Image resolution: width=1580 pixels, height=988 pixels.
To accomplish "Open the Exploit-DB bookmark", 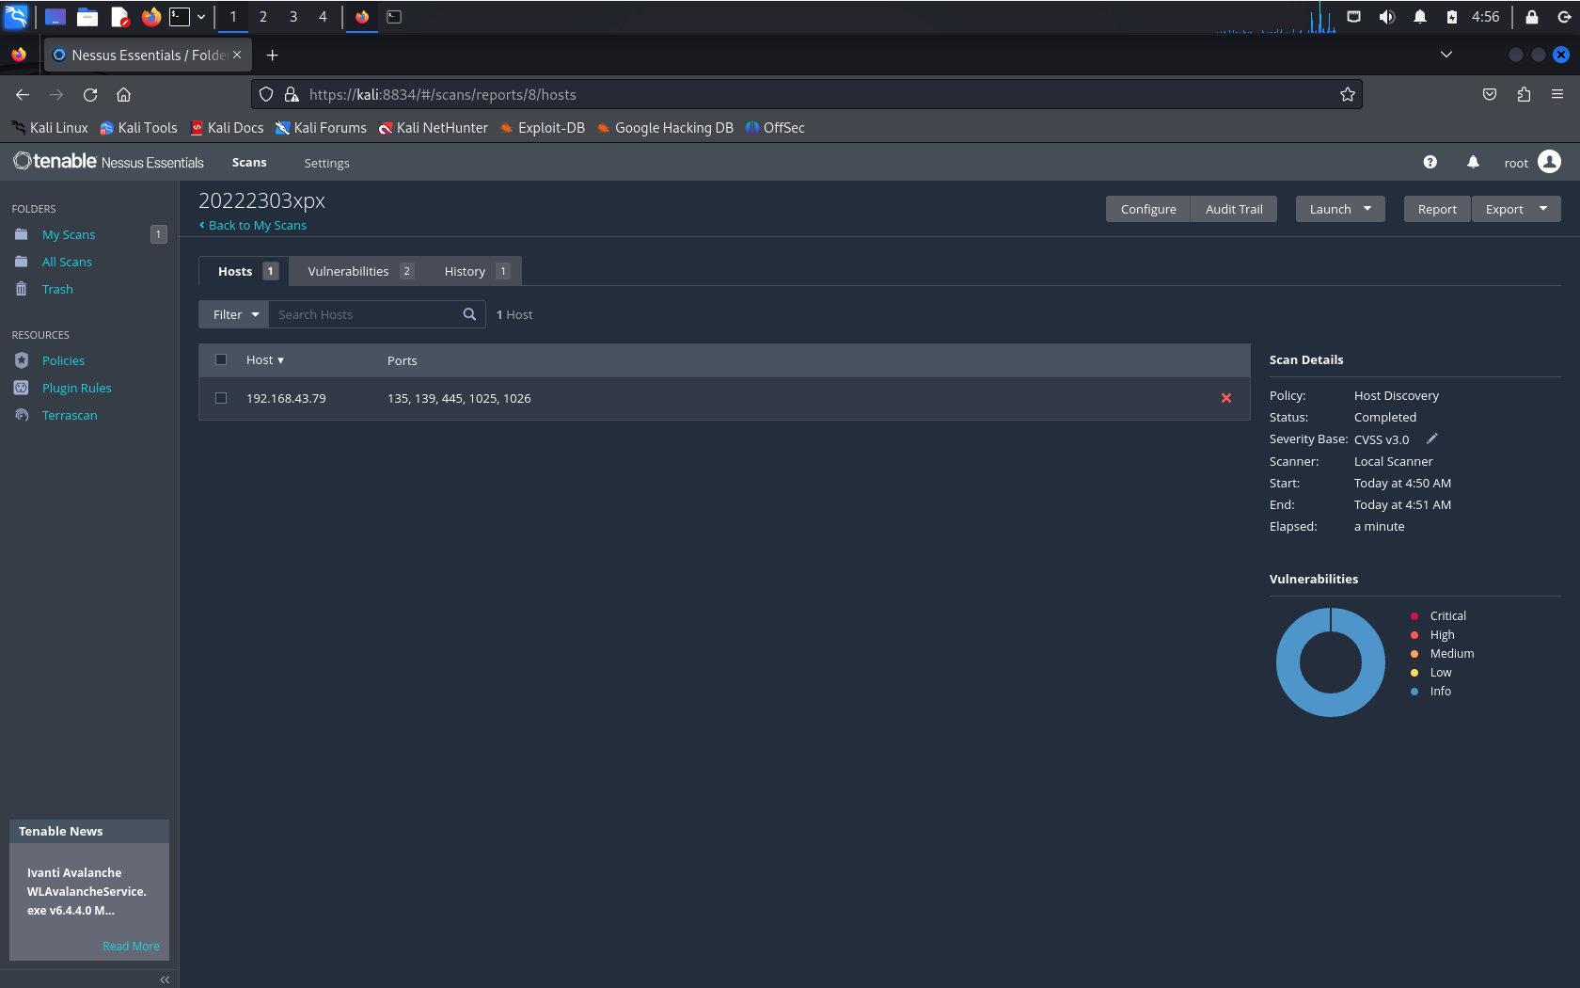I will tap(543, 128).
